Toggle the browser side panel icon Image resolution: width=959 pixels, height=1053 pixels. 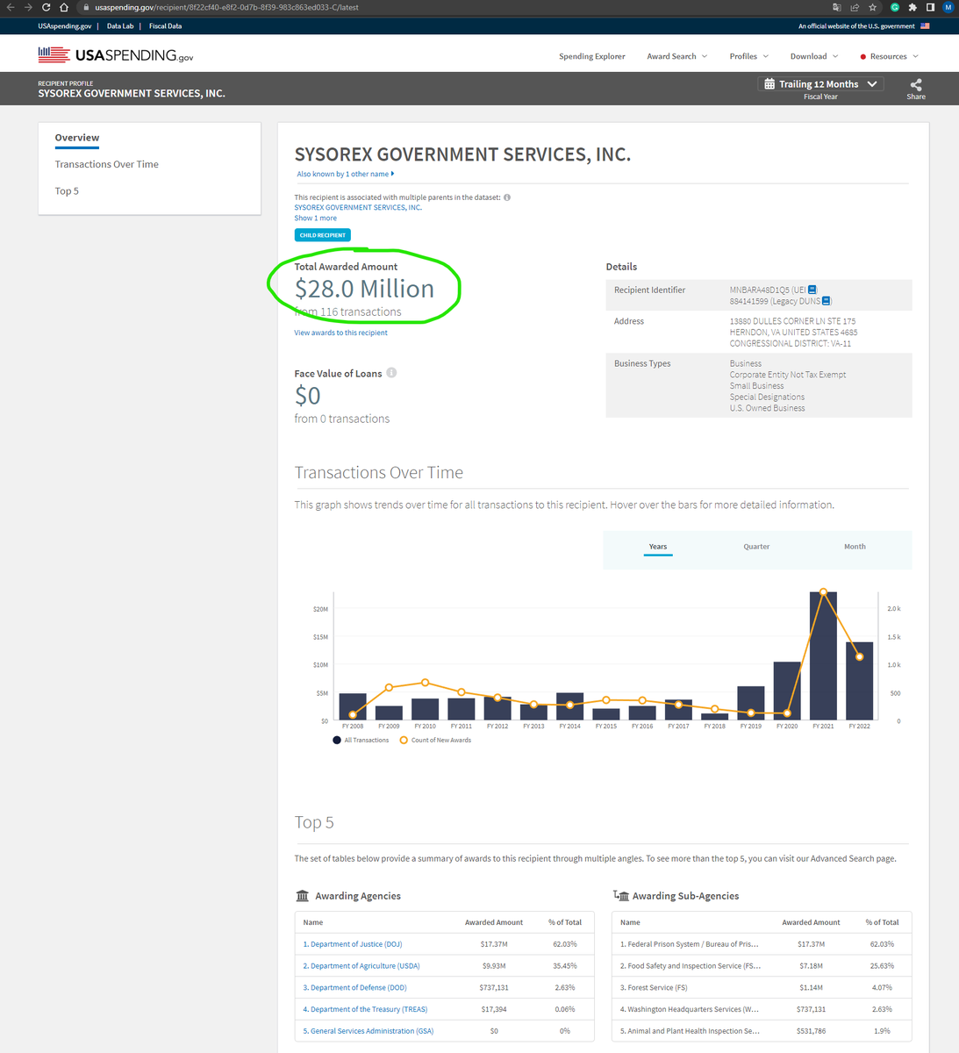(x=930, y=7)
